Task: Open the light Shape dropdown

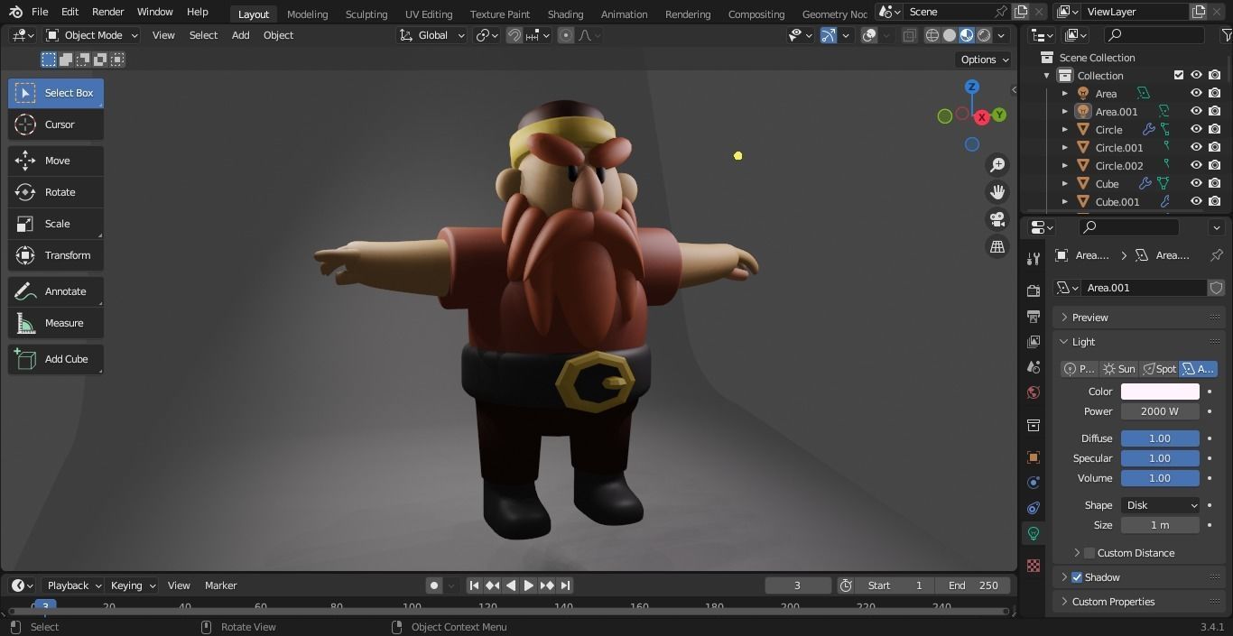Action: click(x=1160, y=505)
